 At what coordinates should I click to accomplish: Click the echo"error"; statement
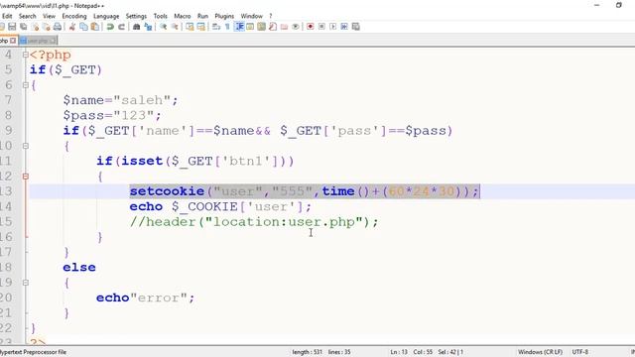pyautogui.click(x=146, y=297)
